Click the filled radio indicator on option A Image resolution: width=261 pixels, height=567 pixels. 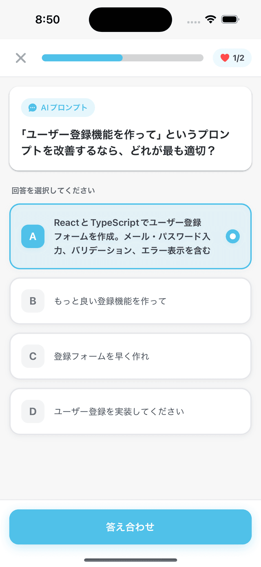[x=232, y=236]
